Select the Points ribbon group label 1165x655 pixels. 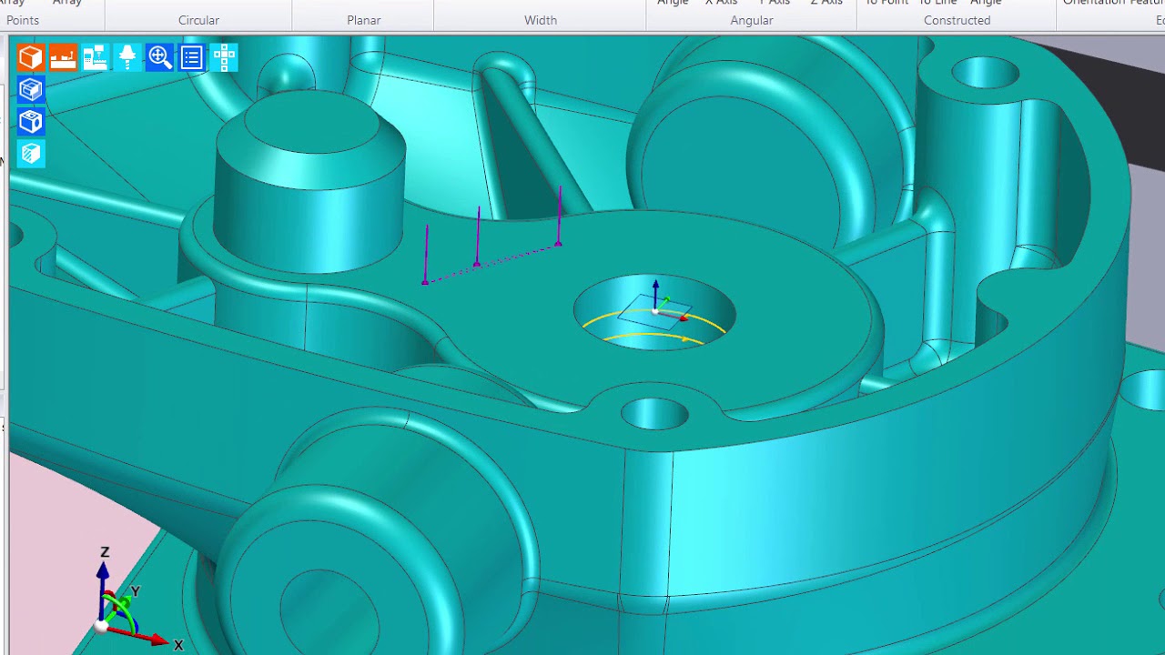(x=23, y=20)
